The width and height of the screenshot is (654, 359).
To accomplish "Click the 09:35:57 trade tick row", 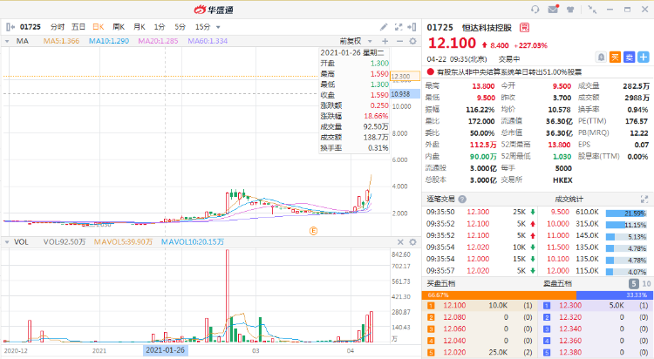I will click(x=480, y=271).
